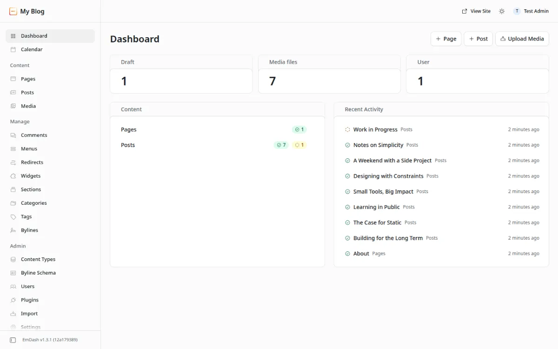This screenshot has width=558, height=349.
Task: Open Pages row in Content card
Action: (217, 130)
